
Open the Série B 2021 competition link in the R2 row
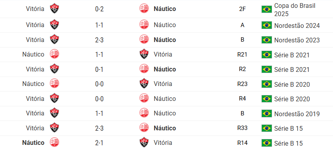click(292, 69)
